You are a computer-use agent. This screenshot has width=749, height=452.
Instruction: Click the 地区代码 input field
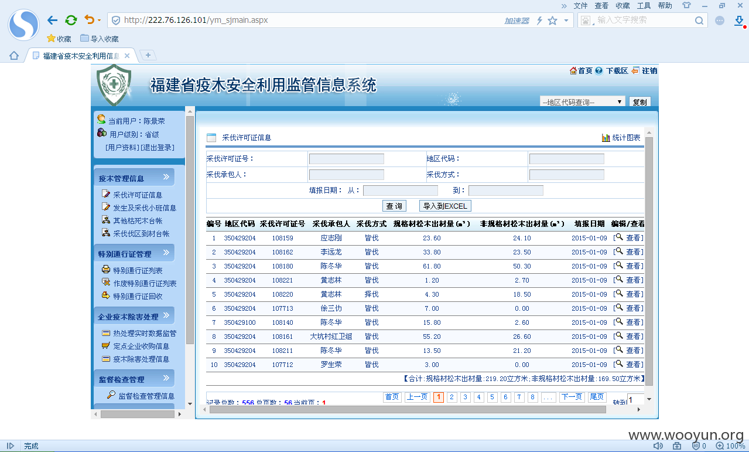[x=567, y=159]
